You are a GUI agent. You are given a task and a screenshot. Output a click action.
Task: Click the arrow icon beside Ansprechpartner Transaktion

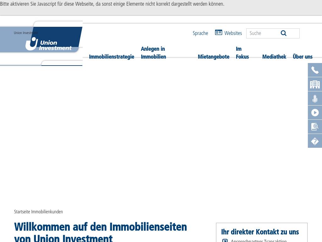(x=225, y=241)
